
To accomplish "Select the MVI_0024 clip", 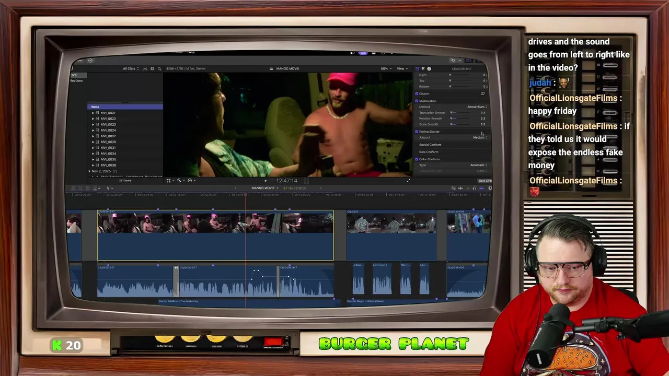I will click(108, 131).
